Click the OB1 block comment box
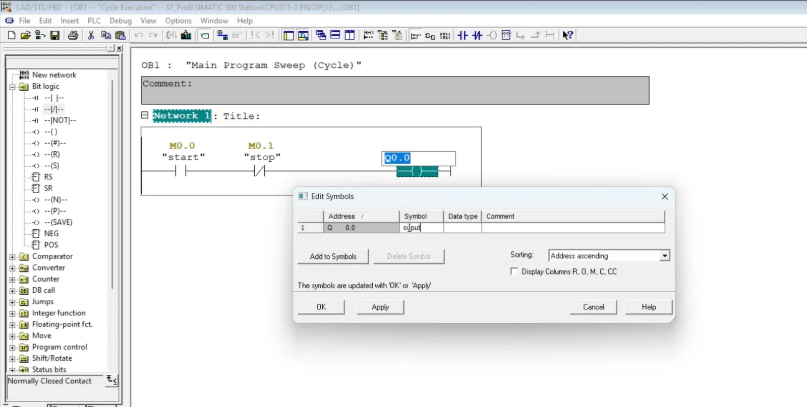 coord(395,91)
